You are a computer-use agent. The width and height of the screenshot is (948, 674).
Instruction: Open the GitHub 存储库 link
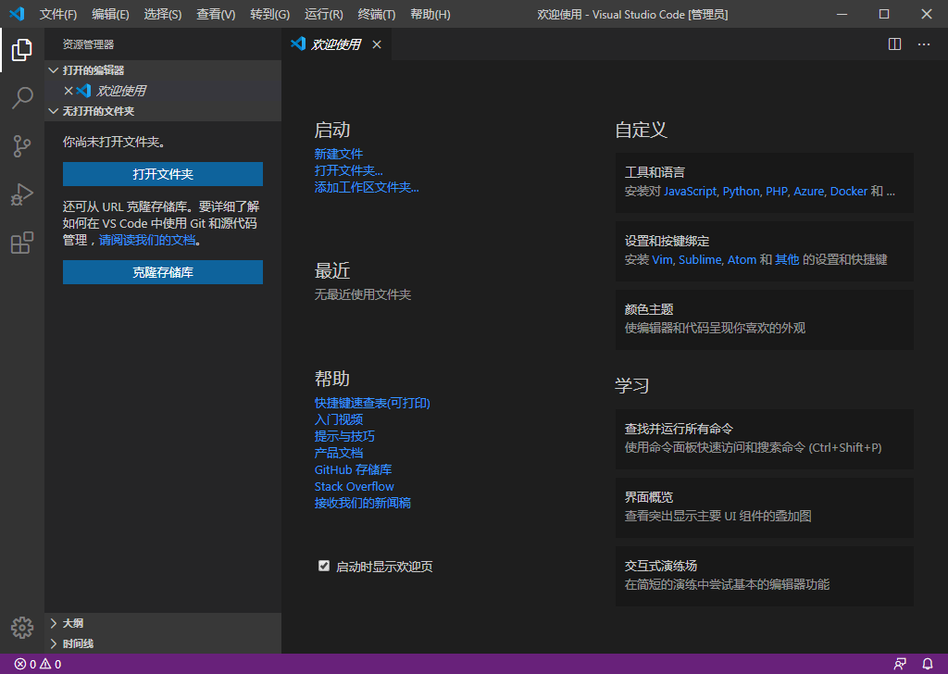tap(353, 469)
